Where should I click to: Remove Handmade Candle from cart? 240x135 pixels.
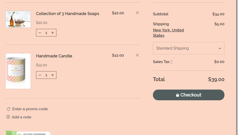coord(137,55)
